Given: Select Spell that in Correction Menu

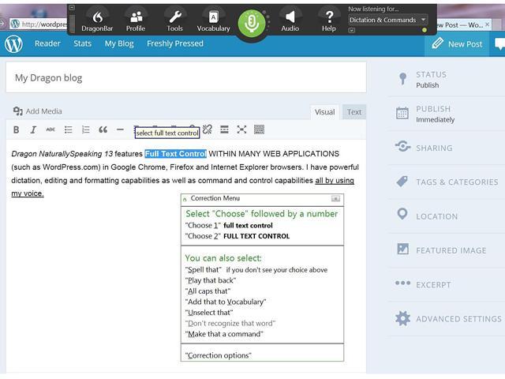Looking at the screenshot, I should [256, 270].
